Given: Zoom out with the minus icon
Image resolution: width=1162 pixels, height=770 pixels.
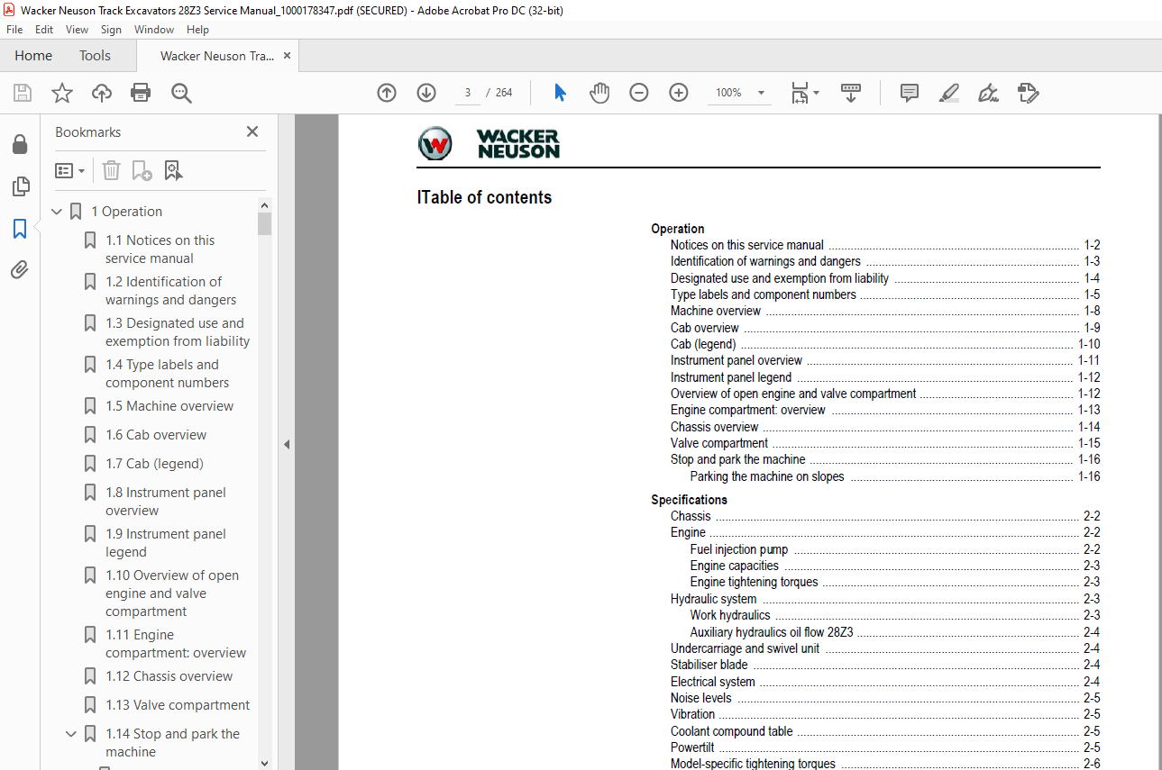Looking at the screenshot, I should pos(639,93).
